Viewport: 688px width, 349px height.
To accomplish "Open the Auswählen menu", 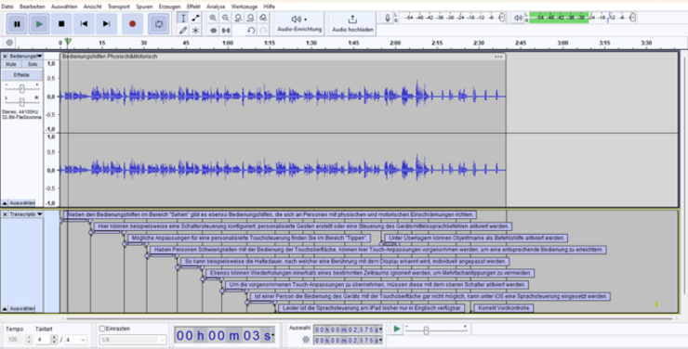I will (x=64, y=6).
